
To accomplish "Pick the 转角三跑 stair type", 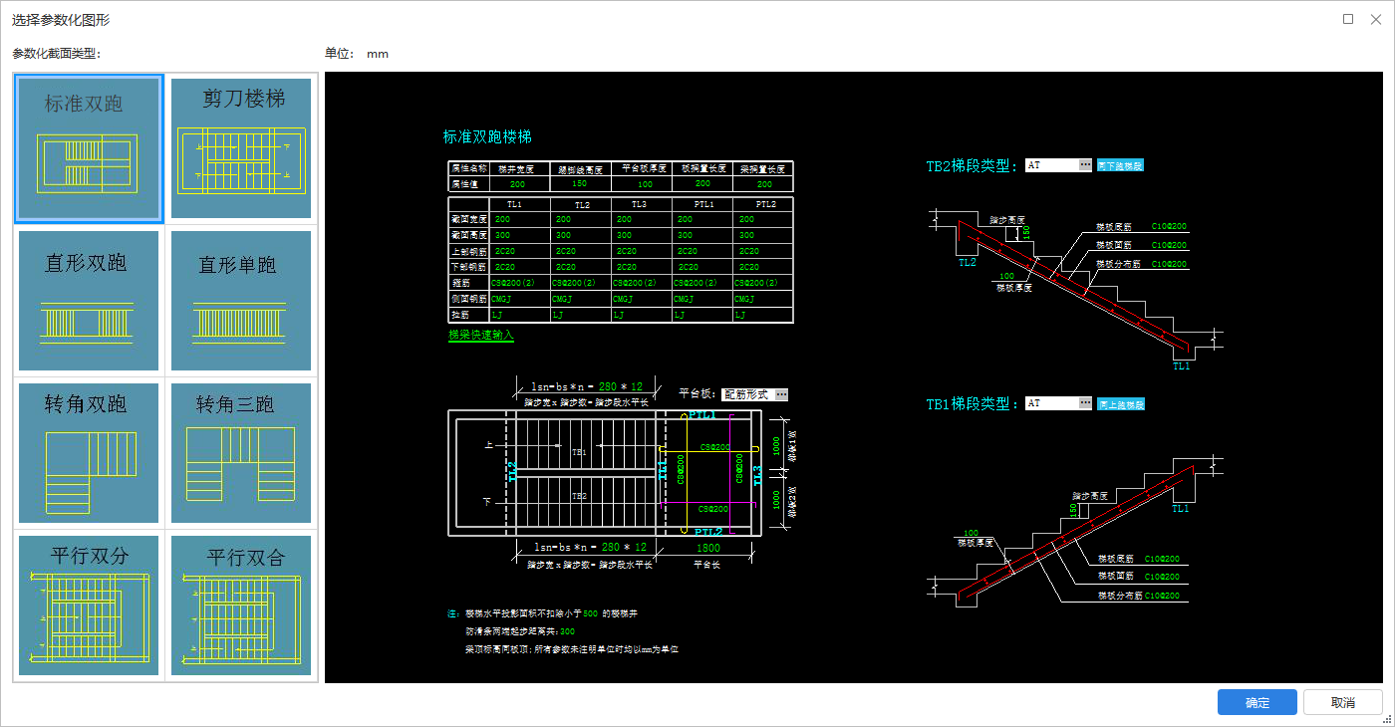I will (x=241, y=453).
